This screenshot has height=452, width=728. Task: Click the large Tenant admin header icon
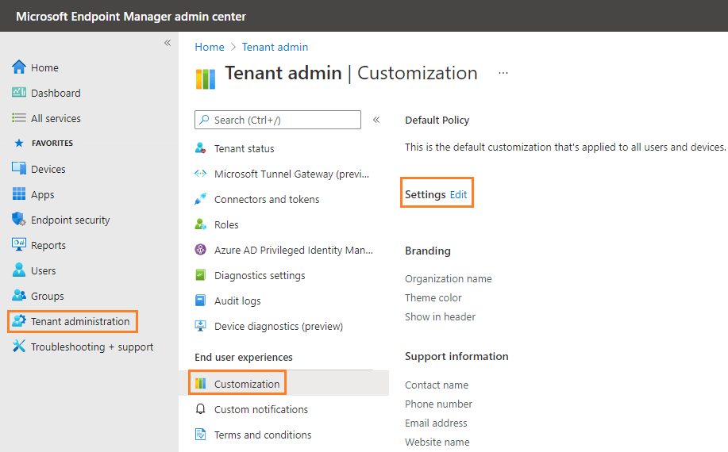(x=205, y=79)
